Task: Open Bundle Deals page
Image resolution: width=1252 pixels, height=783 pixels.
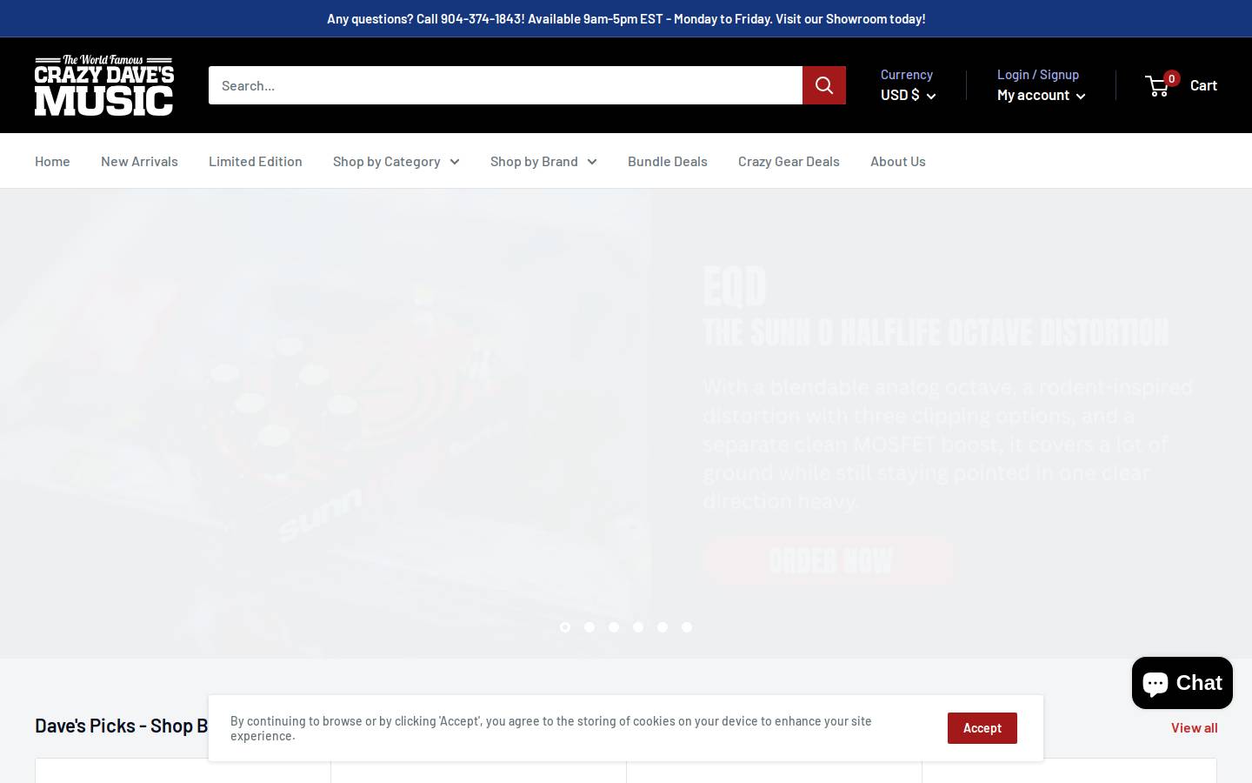Action: (668, 161)
